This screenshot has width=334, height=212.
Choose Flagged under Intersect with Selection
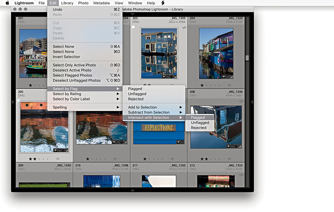[198, 118]
